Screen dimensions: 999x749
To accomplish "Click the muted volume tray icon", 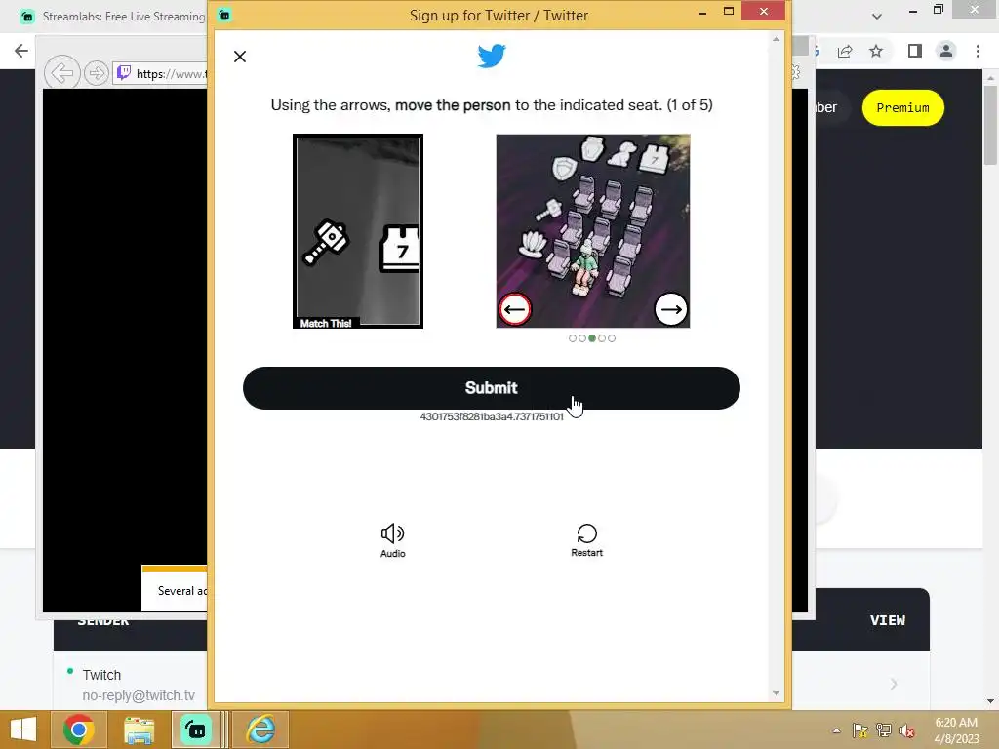I will click(x=906, y=731).
